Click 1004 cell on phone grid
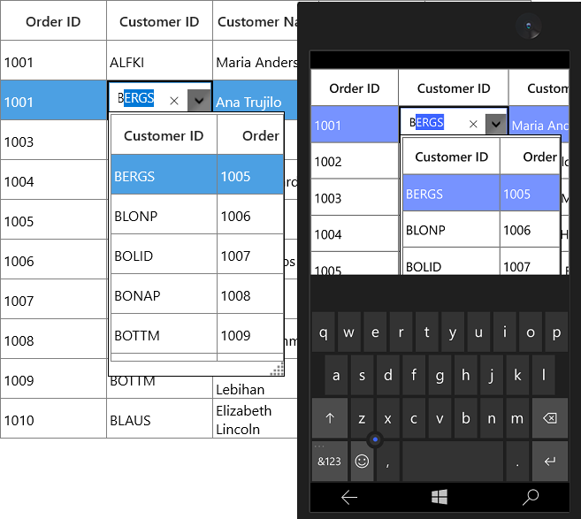Screen dimensions: 581x519 pos(355,233)
